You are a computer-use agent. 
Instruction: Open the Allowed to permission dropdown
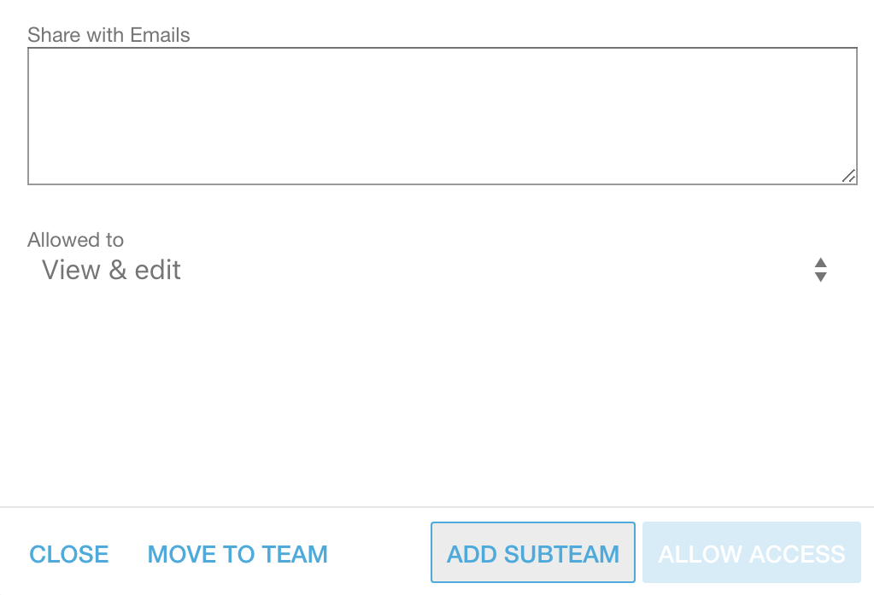(435, 271)
